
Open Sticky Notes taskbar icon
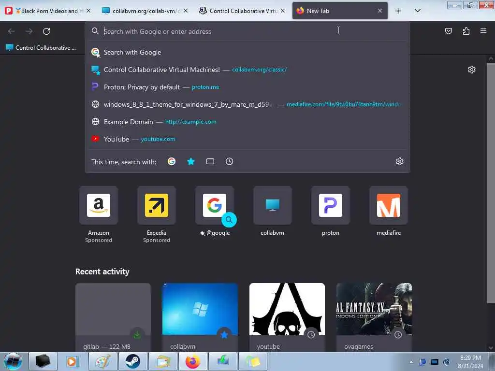[253, 361]
